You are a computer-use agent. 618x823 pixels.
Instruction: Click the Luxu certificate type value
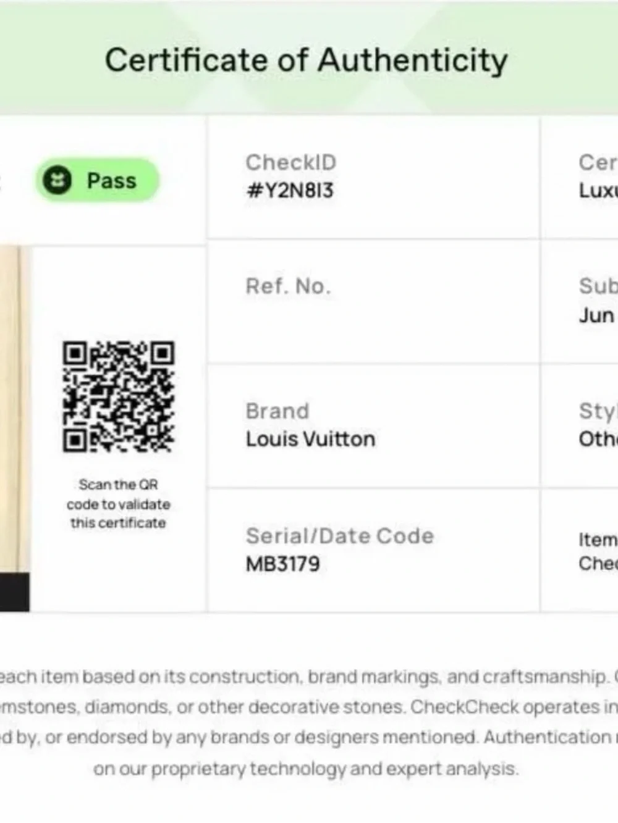click(x=598, y=191)
